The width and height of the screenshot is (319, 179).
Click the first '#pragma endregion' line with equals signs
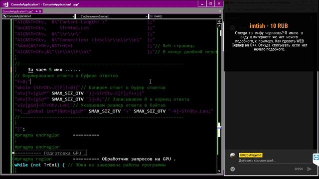(x=57, y=135)
